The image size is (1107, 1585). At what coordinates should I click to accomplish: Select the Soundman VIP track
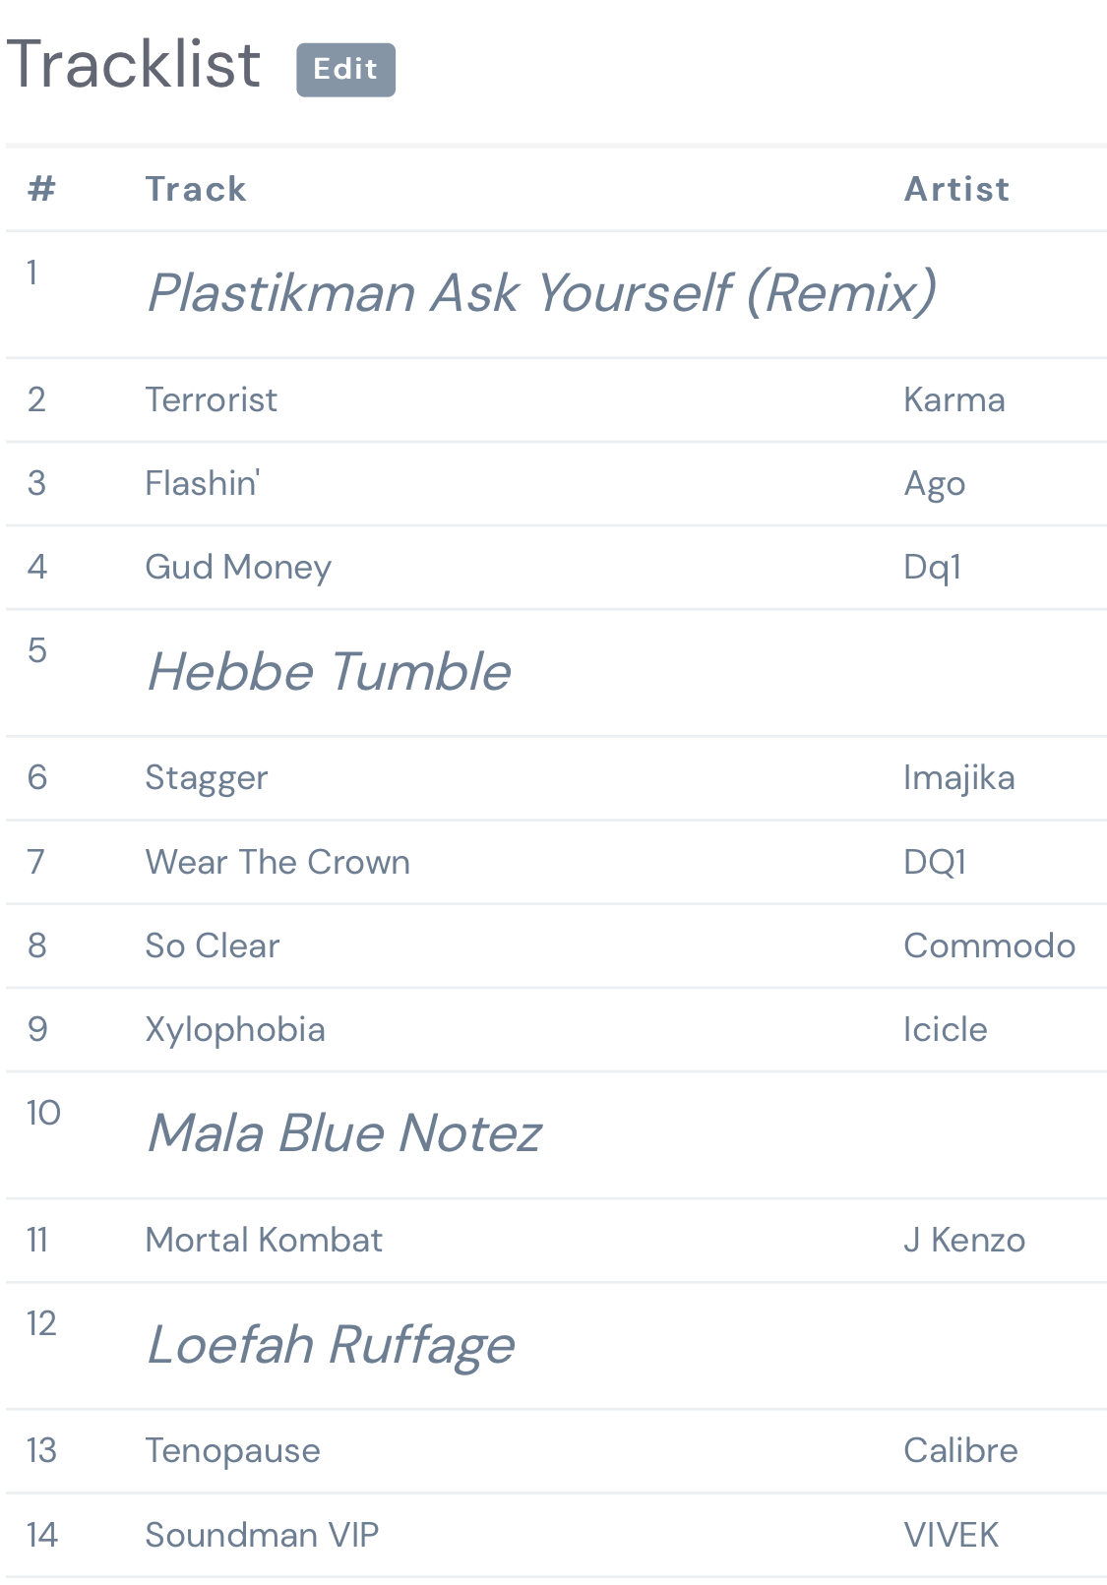tap(262, 1535)
